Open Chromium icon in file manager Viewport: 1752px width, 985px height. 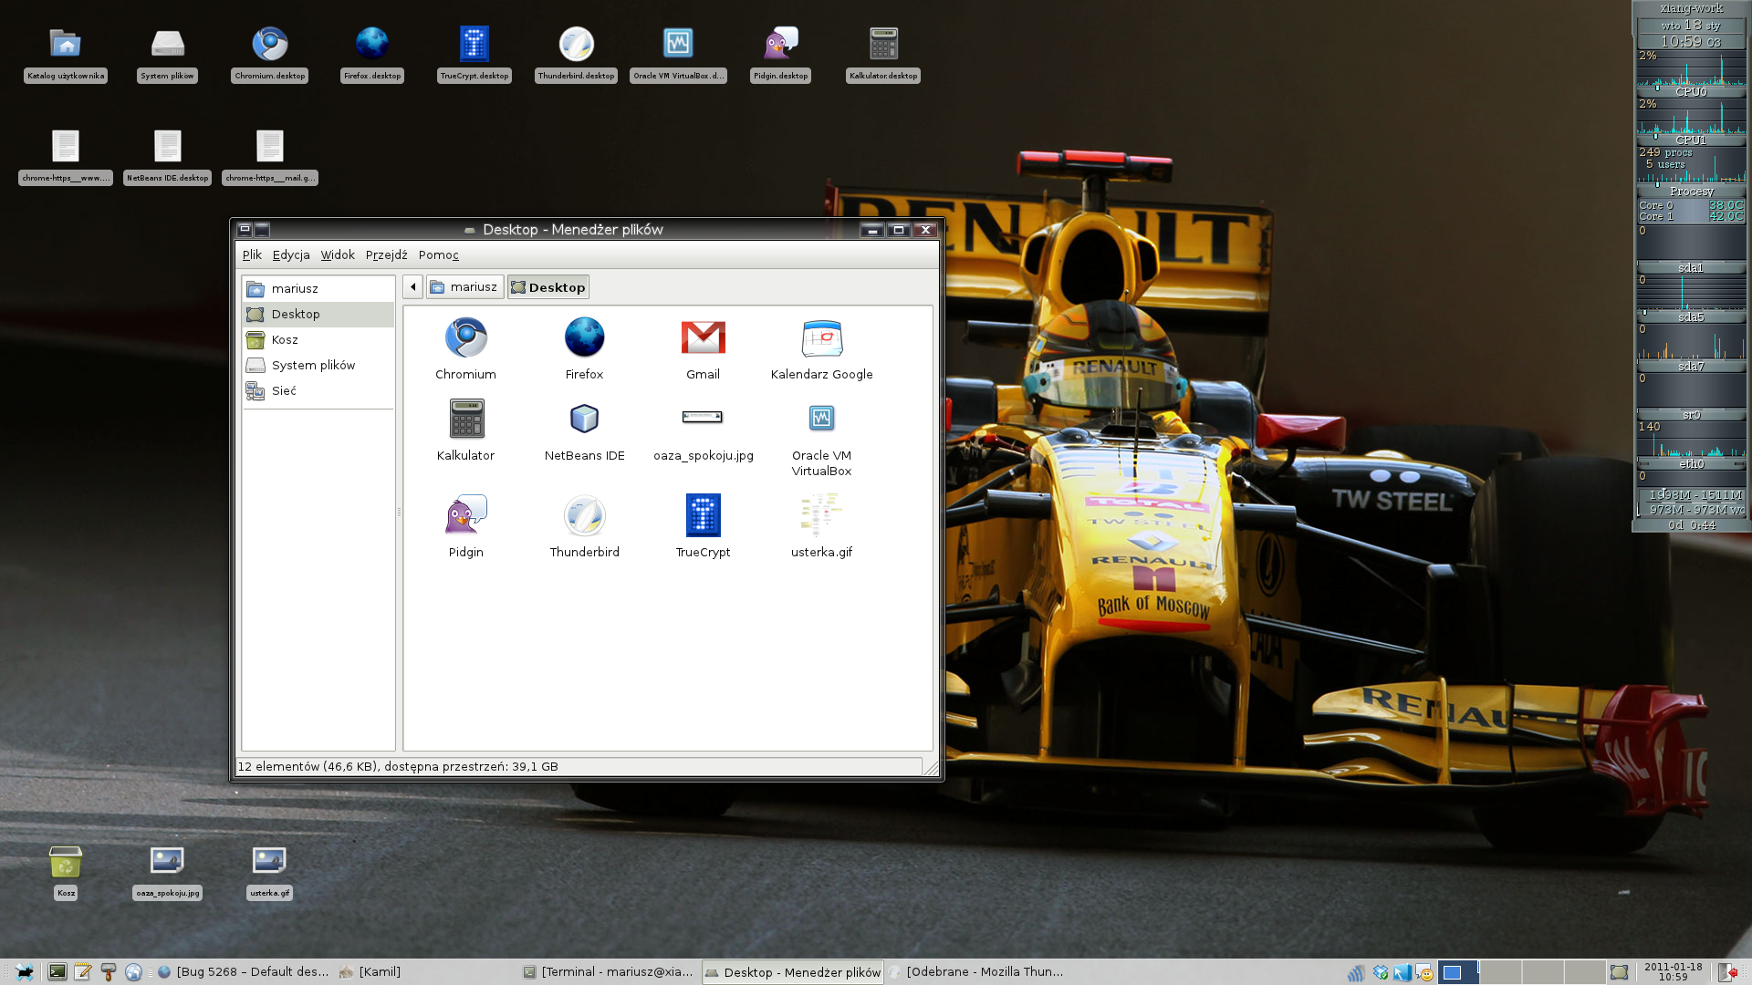[x=465, y=338]
